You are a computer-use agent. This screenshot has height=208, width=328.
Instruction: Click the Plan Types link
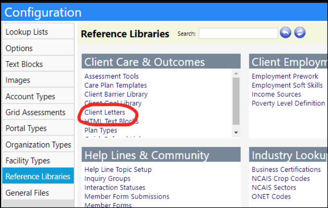click(x=101, y=130)
